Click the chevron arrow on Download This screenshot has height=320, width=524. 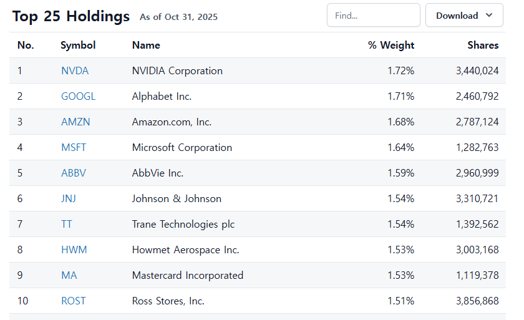point(489,16)
